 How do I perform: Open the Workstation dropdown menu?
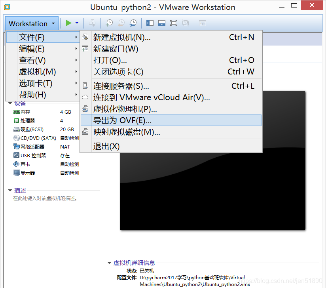[32, 23]
